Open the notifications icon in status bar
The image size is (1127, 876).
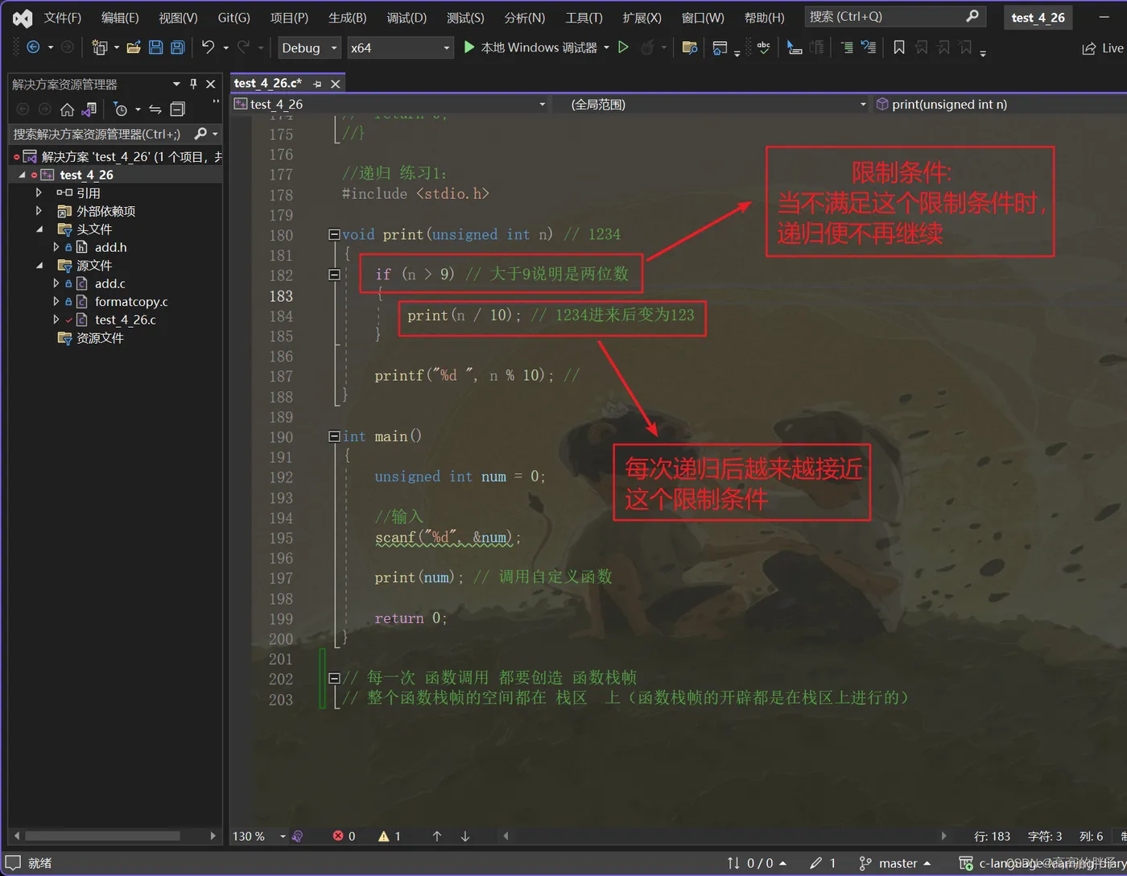[12, 862]
